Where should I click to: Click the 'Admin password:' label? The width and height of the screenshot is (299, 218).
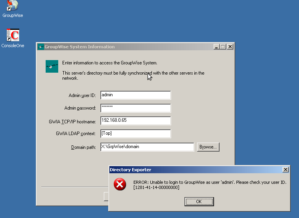click(80, 108)
